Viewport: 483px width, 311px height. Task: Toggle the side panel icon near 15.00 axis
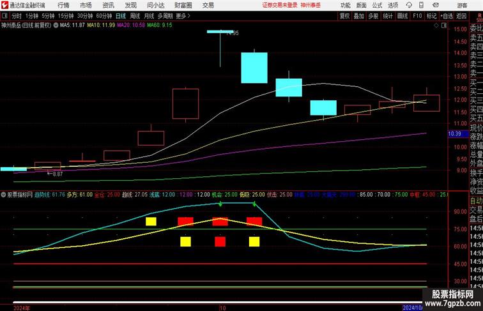pyautogui.click(x=444, y=26)
